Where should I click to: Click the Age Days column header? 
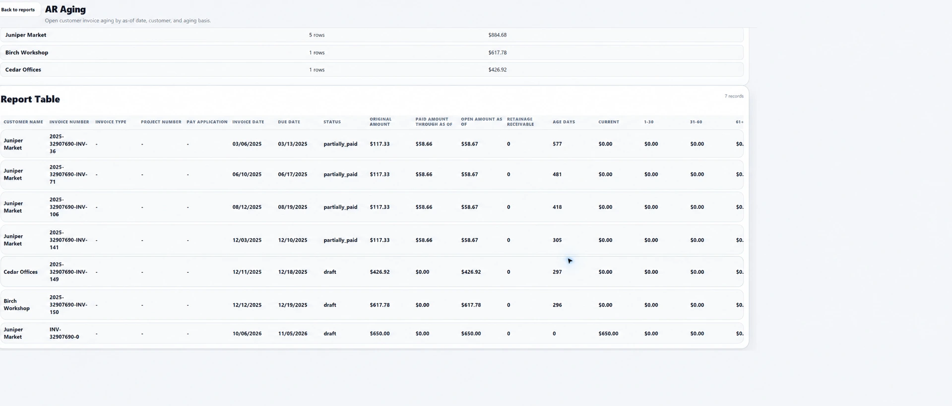pyautogui.click(x=564, y=122)
